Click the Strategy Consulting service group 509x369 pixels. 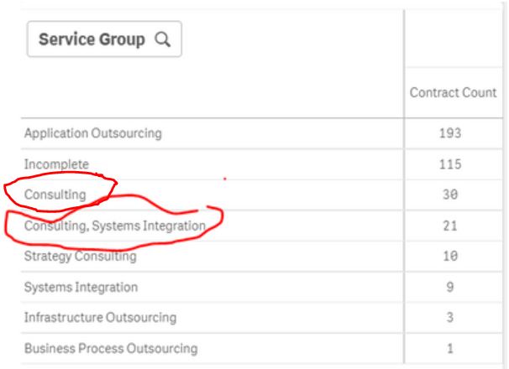pos(81,257)
